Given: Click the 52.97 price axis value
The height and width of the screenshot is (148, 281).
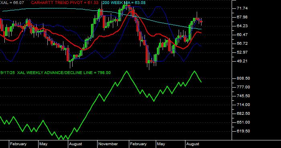Looking at the screenshot, I should point(242,52).
